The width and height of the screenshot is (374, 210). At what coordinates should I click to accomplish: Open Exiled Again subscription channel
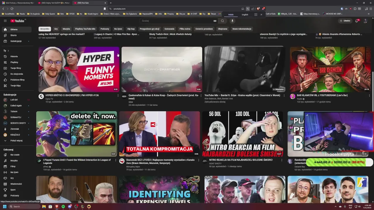(x=16, y=106)
